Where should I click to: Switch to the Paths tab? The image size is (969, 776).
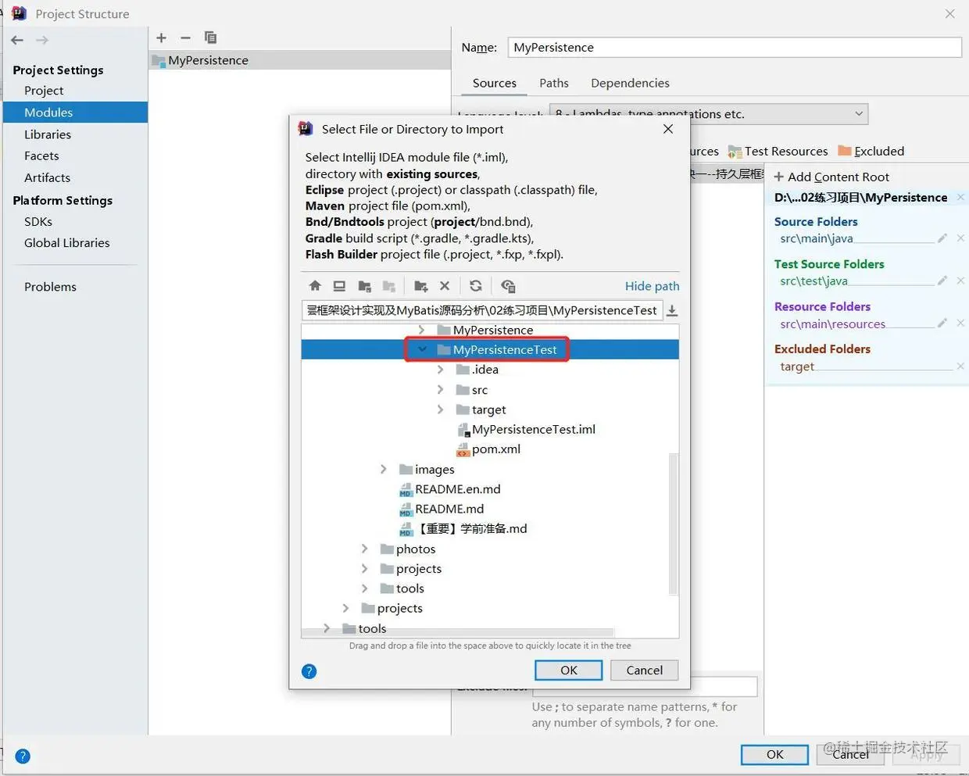tap(554, 83)
